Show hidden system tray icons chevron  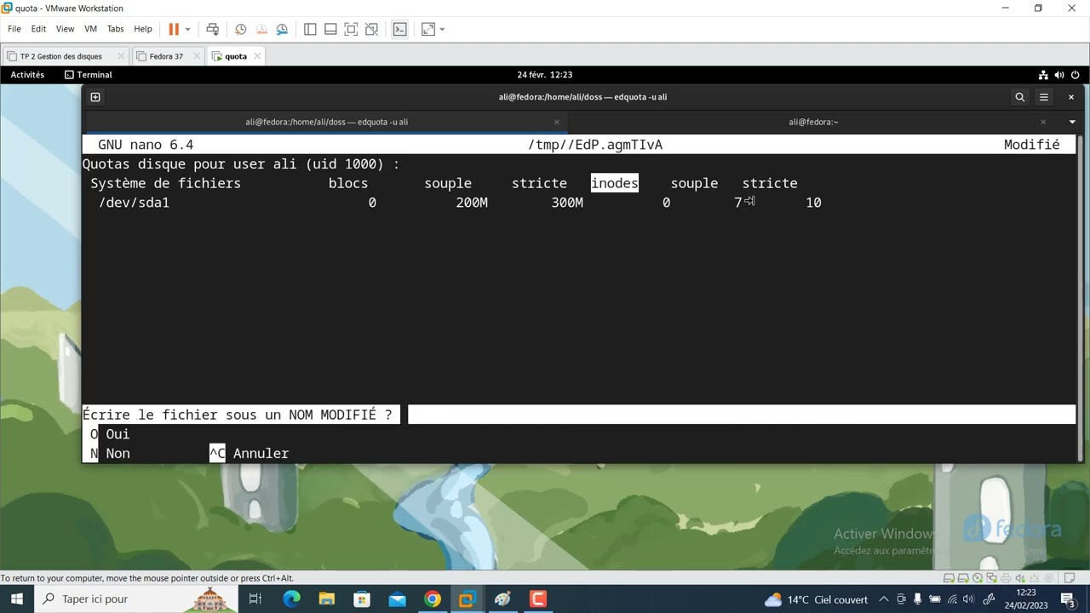pos(883,599)
